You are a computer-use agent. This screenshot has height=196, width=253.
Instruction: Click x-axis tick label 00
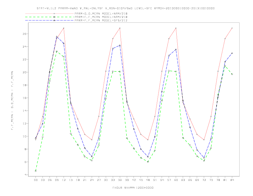click(x=36, y=180)
